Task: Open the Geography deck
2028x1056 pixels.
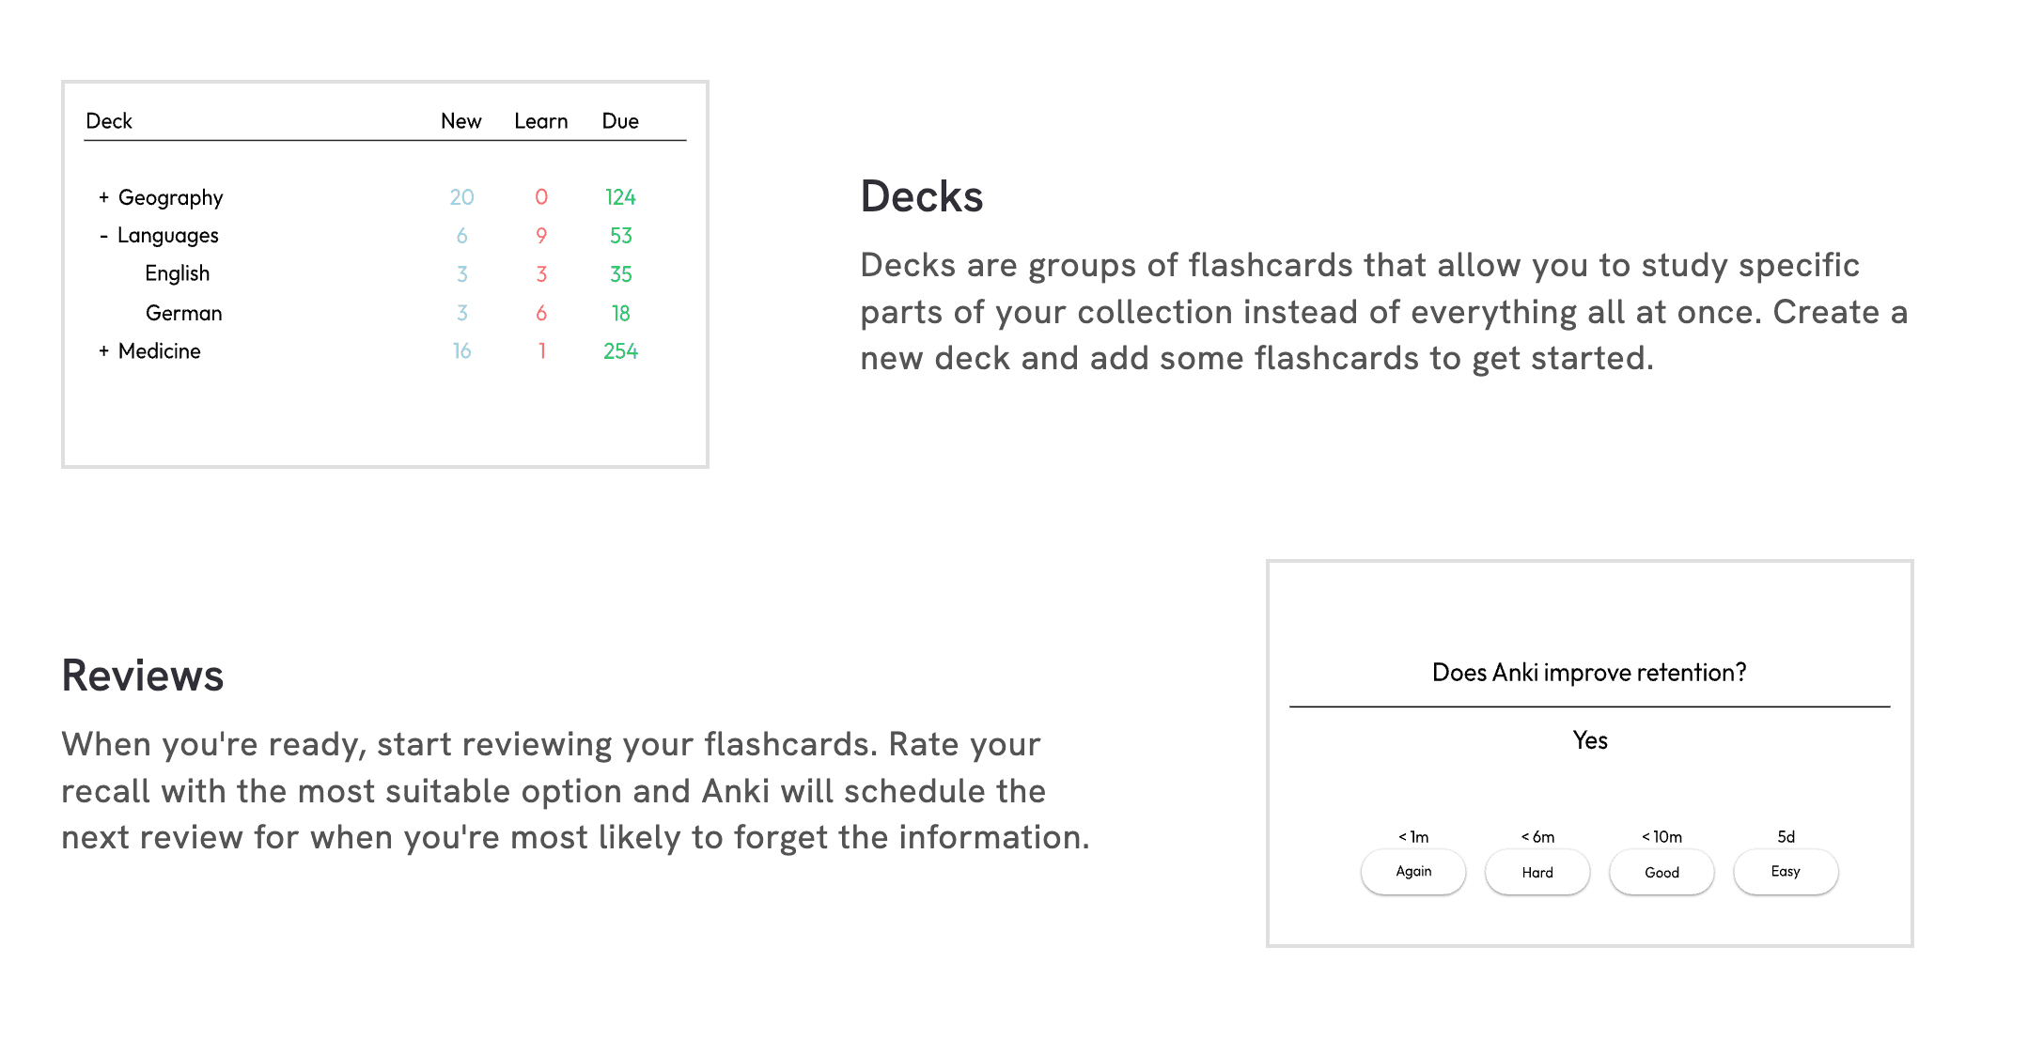Action: click(x=169, y=197)
